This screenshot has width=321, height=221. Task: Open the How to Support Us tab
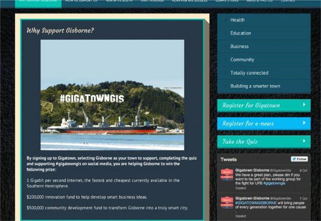coord(78,2)
